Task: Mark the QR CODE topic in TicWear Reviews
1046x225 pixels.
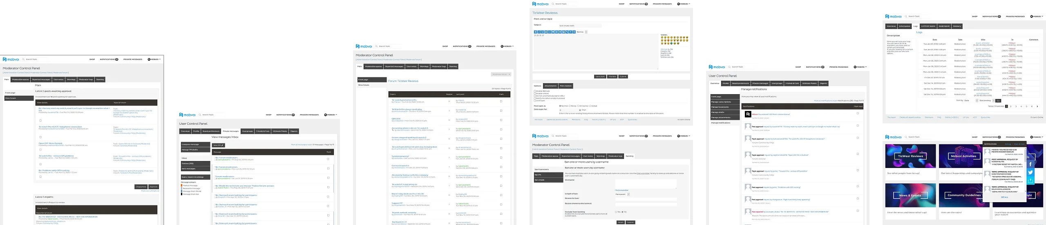Action: tap(501, 120)
